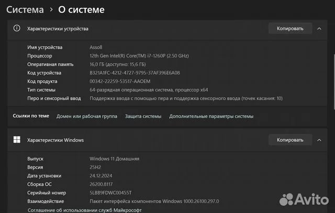Click the info icon beside Характеристики устройства
This screenshot has height=213, width=335.
(x=17, y=28)
